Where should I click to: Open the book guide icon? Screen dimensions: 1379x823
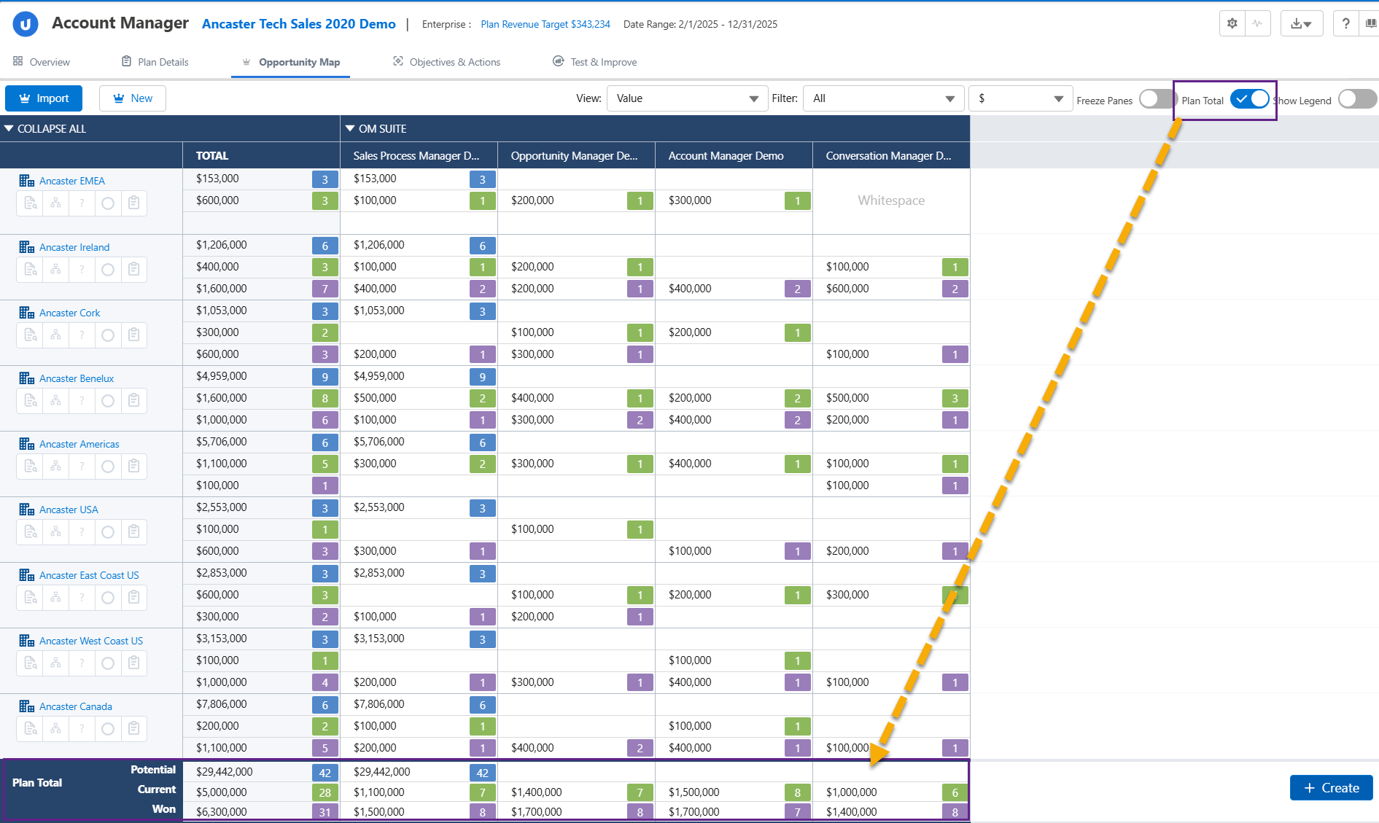coord(1371,23)
